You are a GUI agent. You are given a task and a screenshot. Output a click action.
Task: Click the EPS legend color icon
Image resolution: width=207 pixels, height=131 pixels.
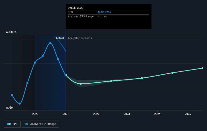click(9, 124)
